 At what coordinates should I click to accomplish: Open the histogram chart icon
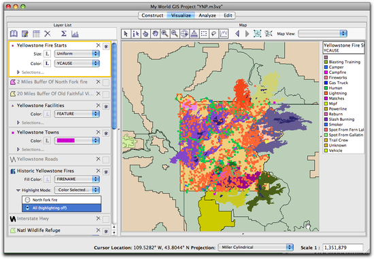tap(75, 34)
